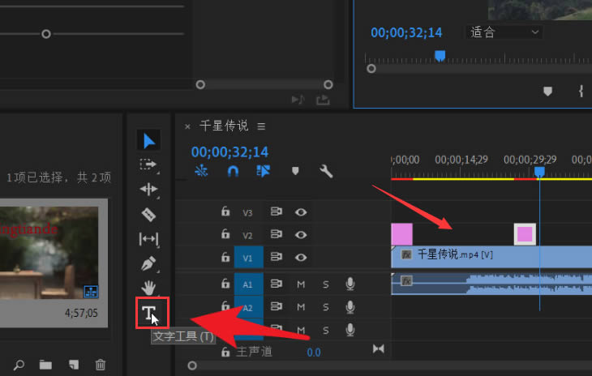Open the 适合 zoom level dropdown
Screen dimensions: 592x376
click(x=504, y=32)
